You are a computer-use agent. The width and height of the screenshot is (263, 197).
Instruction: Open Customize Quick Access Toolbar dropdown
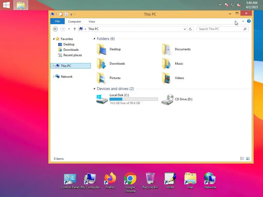[x=71, y=15]
